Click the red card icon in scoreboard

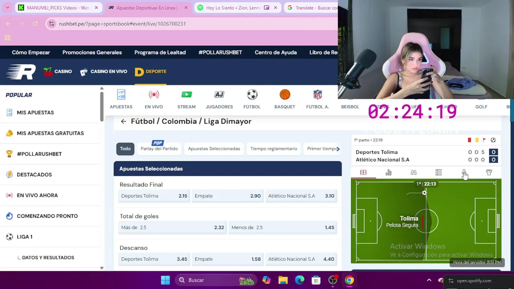[x=469, y=140]
